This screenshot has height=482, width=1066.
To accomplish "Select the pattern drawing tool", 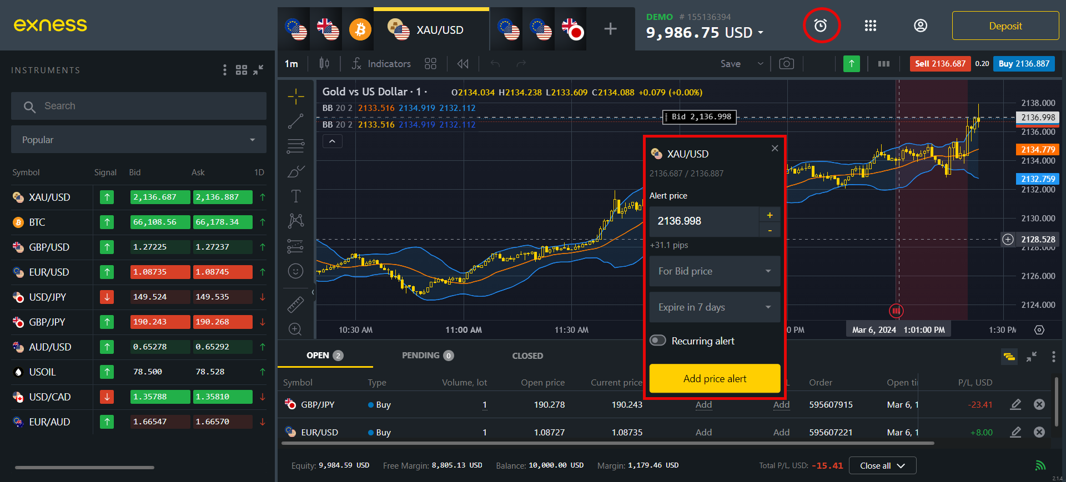I will 296,221.
